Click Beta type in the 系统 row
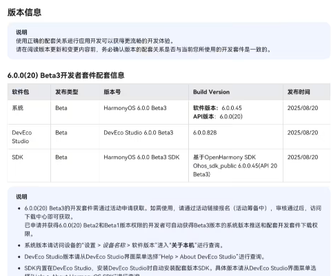331x276 pixels. (61, 108)
